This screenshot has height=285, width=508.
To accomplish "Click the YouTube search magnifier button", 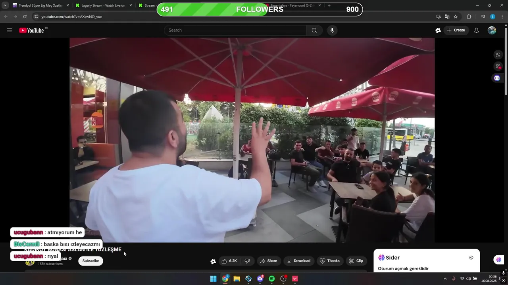I will tap(314, 30).
